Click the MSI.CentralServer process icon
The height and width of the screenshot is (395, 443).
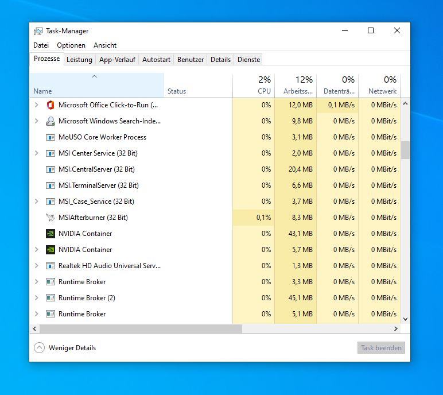50,169
